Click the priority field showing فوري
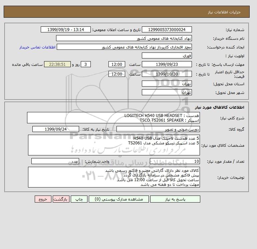Viewport: 257px width, 249px height. [x=167, y=55]
